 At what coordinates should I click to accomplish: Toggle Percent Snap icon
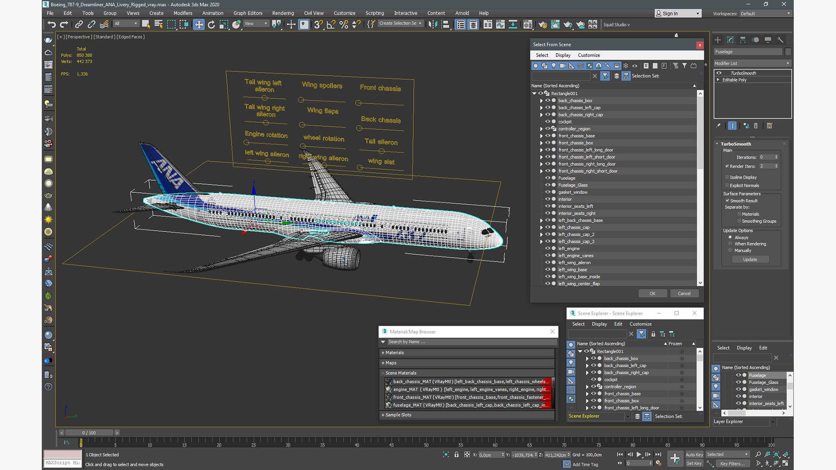(x=344, y=24)
